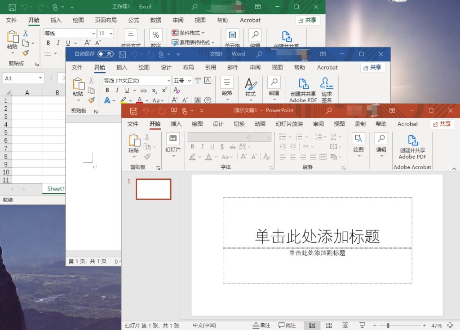Screen dimensions: 460x330
Task: Click the Share button in PowerPoint
Action: point(442,124)
